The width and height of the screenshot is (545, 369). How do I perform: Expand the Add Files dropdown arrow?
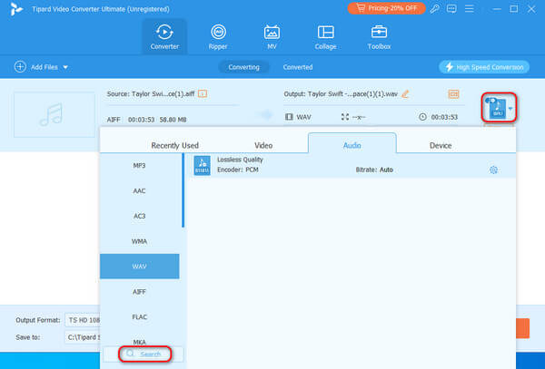point(65,67)
